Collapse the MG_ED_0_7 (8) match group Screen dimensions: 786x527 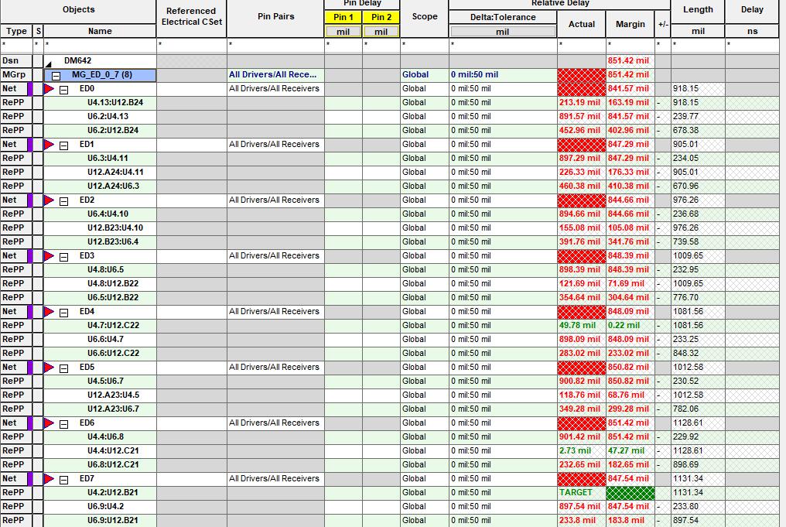[56, 76]
